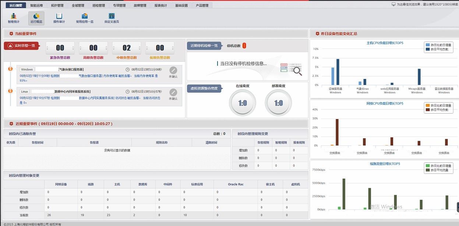Open the 故障管理 tab
Screen dimensions: 459x226
pyautogui.click(x=140, y=6)
